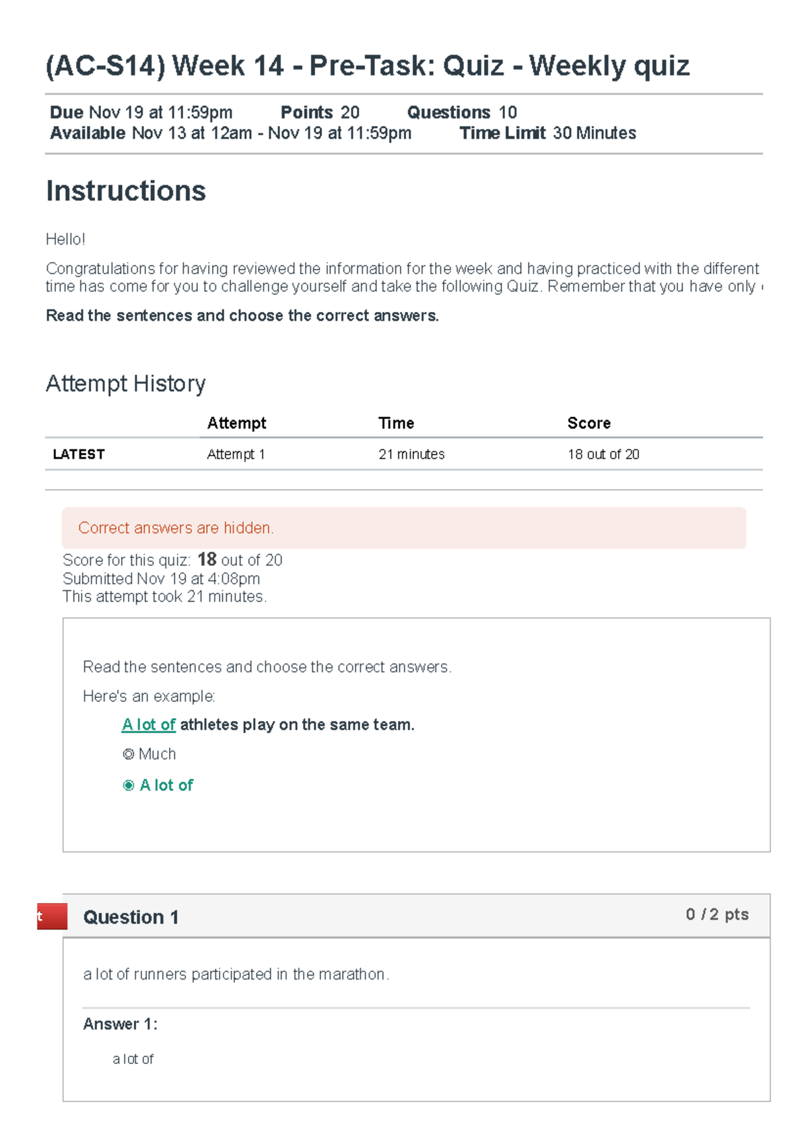Click the "Attempt" column header
808x1144 pixels.
tap(236, 423)
